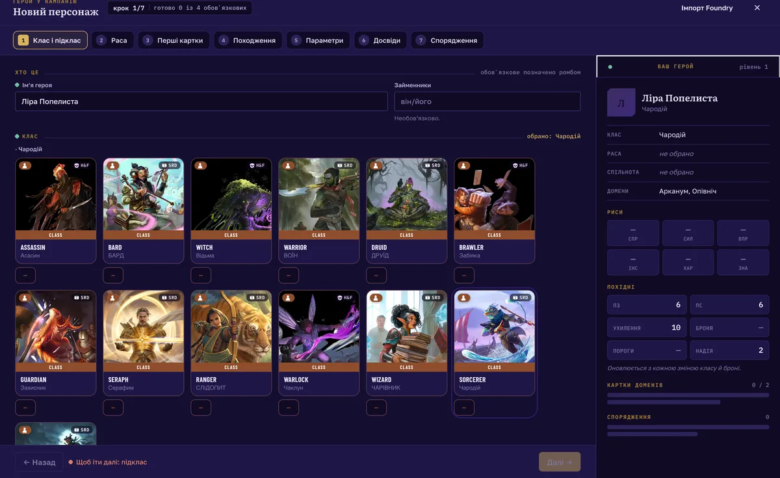
Task: Switch to the Походження step tab
Action: (248, 40)
